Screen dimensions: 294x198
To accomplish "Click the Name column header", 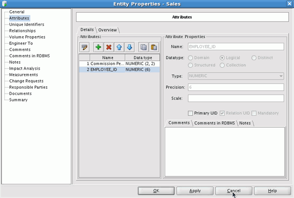I will 107,57.
